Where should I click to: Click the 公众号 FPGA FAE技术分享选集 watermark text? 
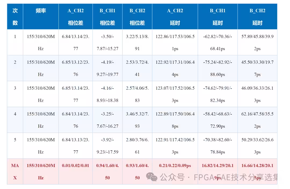(219, 177)
